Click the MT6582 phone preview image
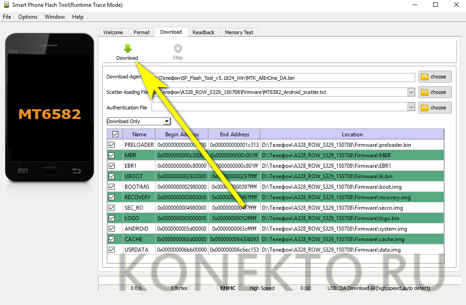The height and width of the screenshot is (305, 466). point(50,108)
